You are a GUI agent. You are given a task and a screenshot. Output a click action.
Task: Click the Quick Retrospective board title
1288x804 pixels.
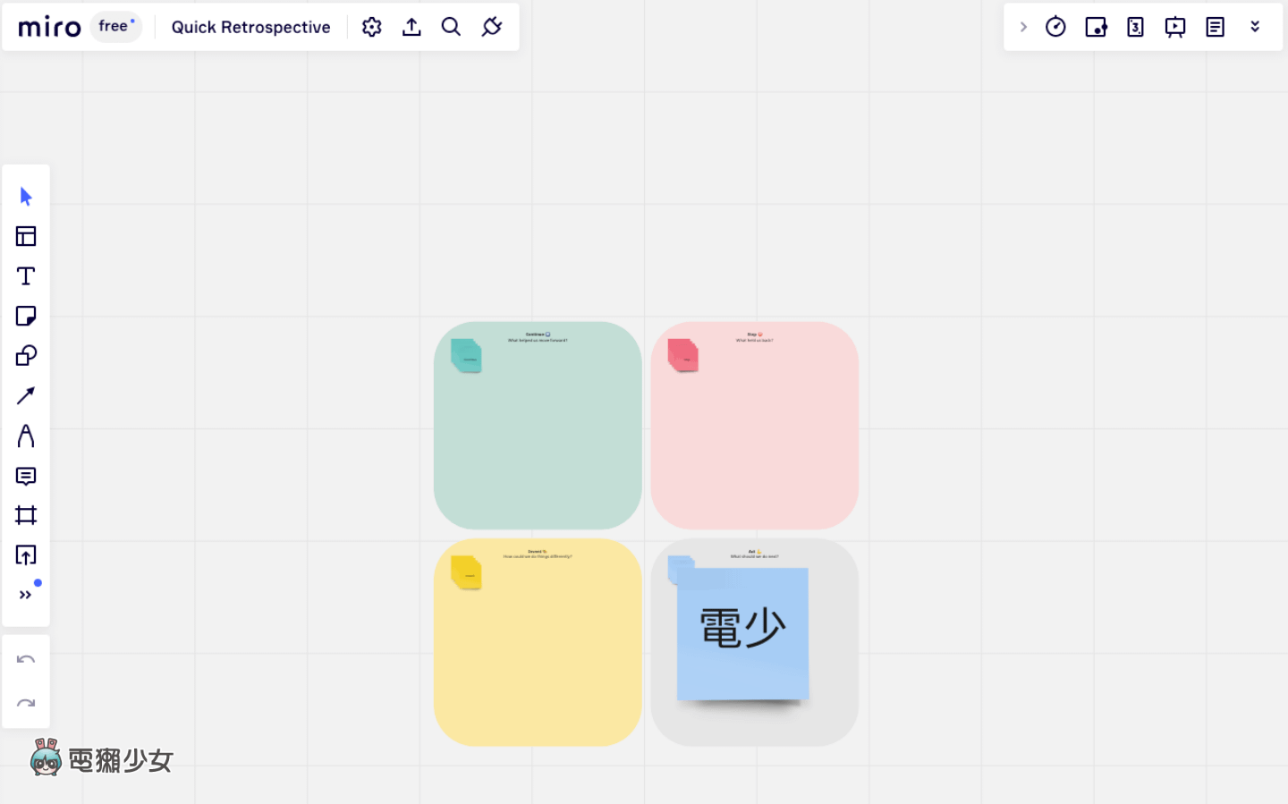coord(250,27)
